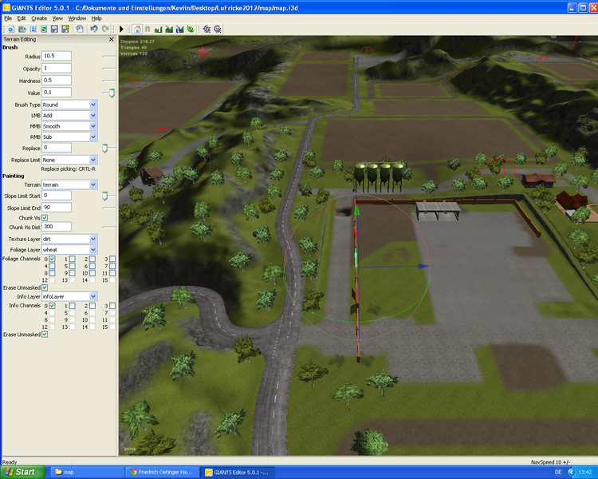Open the Foliage Layer dropdown
Viewport: 598px width, 479px height.
pos(69,249)
